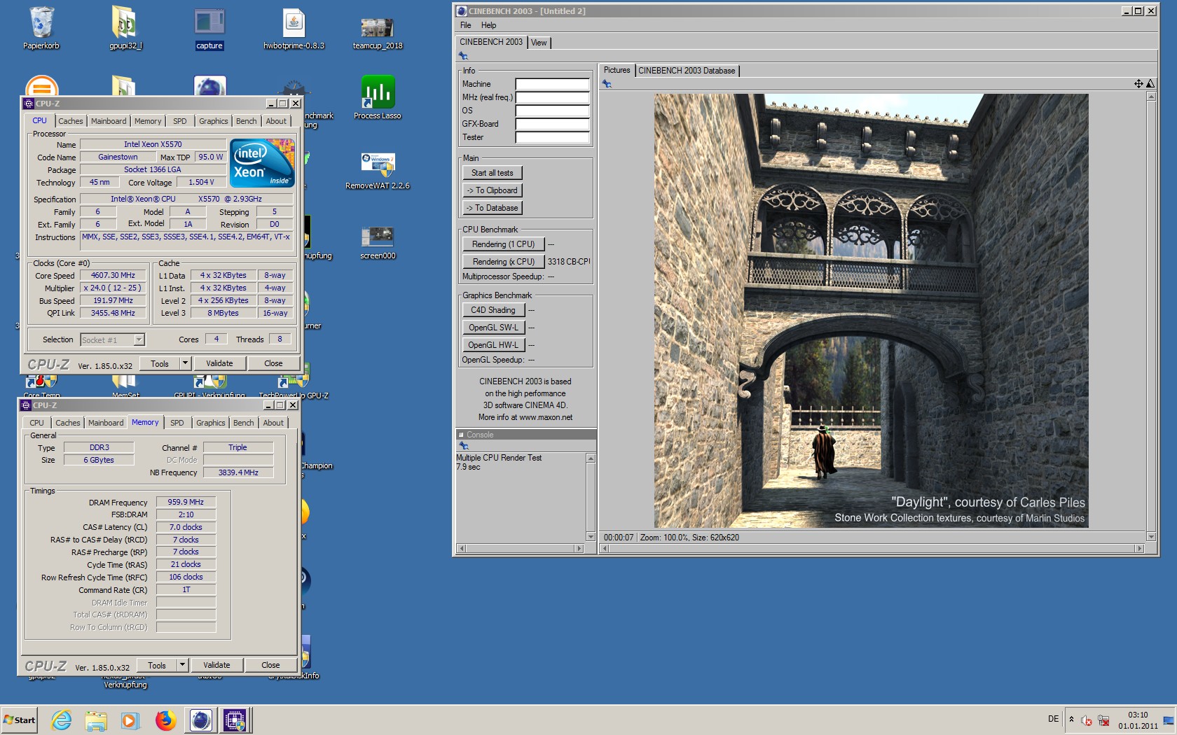Screen dimensions: 1177x735
Task: Click the picture panel's vertical scrollbar down arrow
Action: point(1150,537)
